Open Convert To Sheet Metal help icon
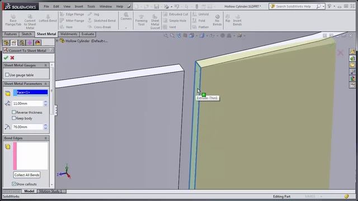The width and height of the screenshot is (358, 201). pos(51,50)
